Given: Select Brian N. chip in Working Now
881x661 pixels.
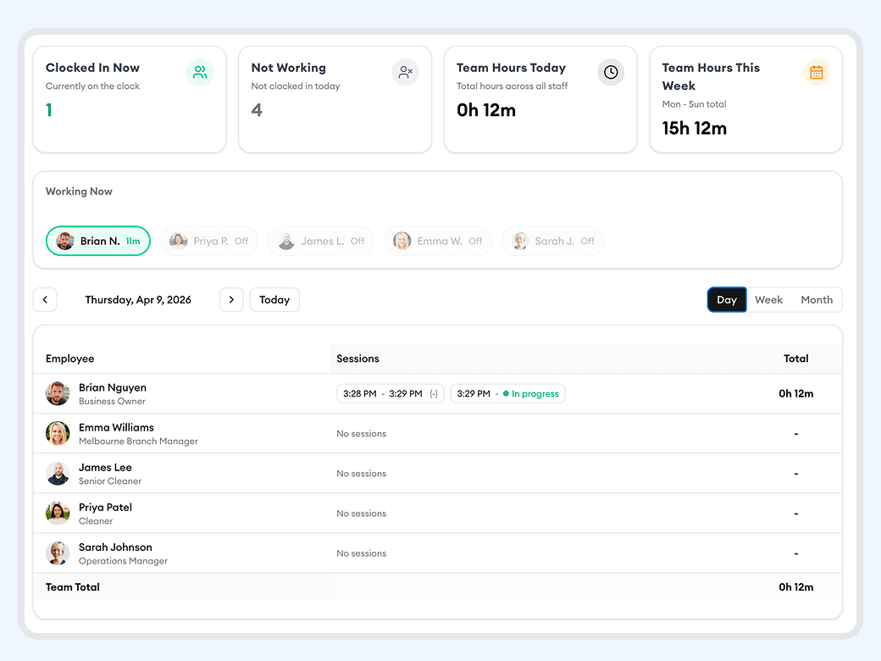Looking at the screenshot, I should 97,241.
